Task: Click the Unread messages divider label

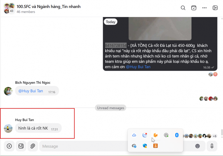Action: point(110,108)
